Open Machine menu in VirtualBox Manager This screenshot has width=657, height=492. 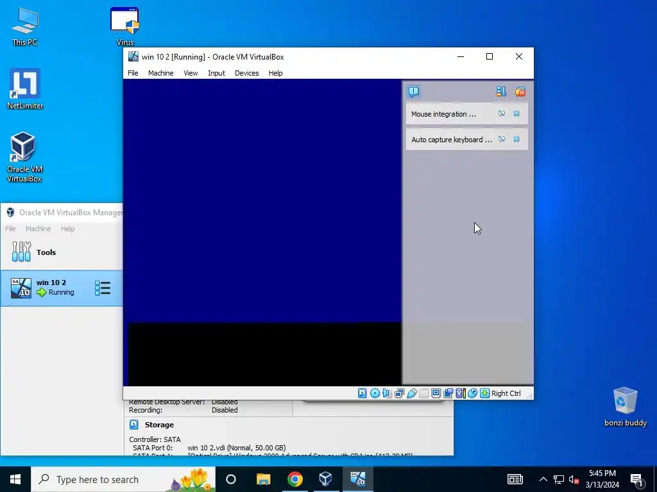(38, 229)
